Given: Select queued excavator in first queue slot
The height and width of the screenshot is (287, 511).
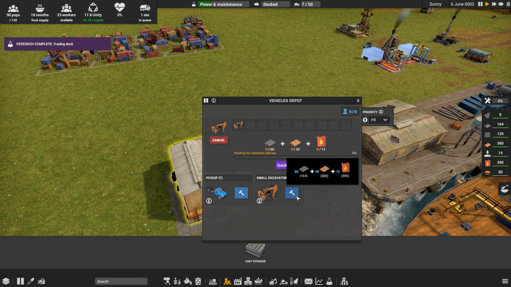Looking at the screenshot, I should click(238, 125).
